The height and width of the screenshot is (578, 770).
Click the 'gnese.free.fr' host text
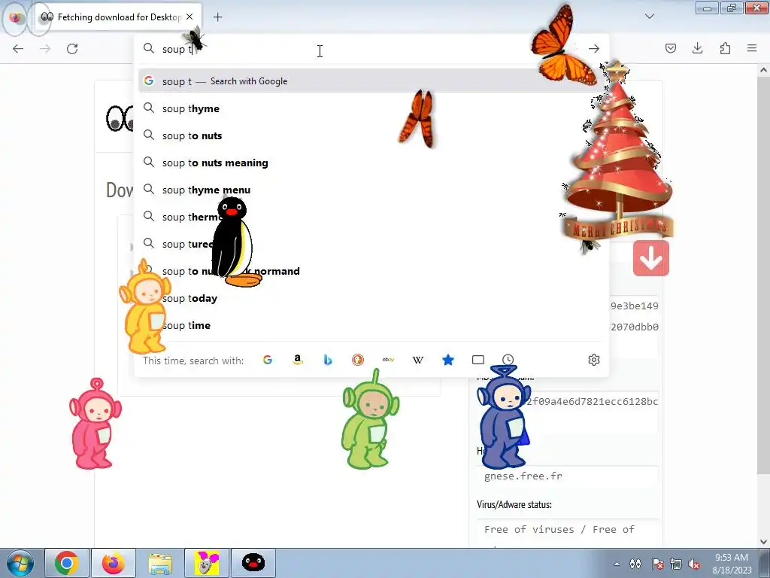(x=523, y=476)
